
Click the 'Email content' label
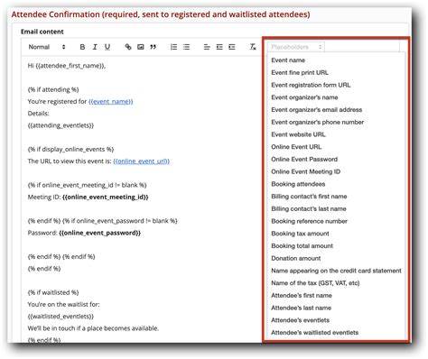[42, 32]
